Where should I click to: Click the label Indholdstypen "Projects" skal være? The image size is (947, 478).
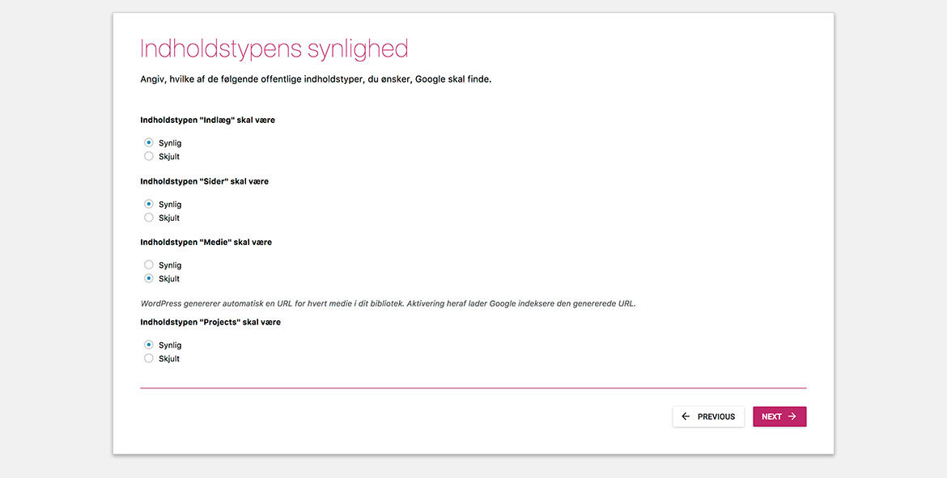[x=210, y=322]
